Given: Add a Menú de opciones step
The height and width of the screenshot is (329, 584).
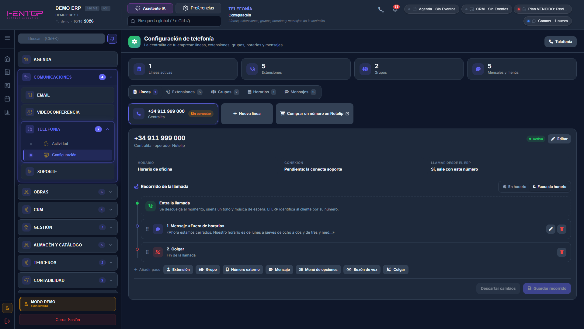Looking at the screenshot, I should 318,270.
